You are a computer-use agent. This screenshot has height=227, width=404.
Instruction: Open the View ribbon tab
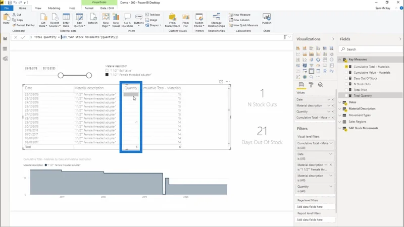click(x=38, y=8)
